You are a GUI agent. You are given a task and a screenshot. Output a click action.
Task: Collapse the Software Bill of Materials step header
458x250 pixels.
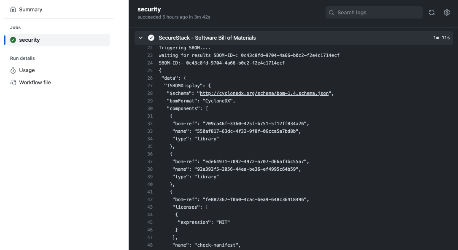click(x=294, y=38)
